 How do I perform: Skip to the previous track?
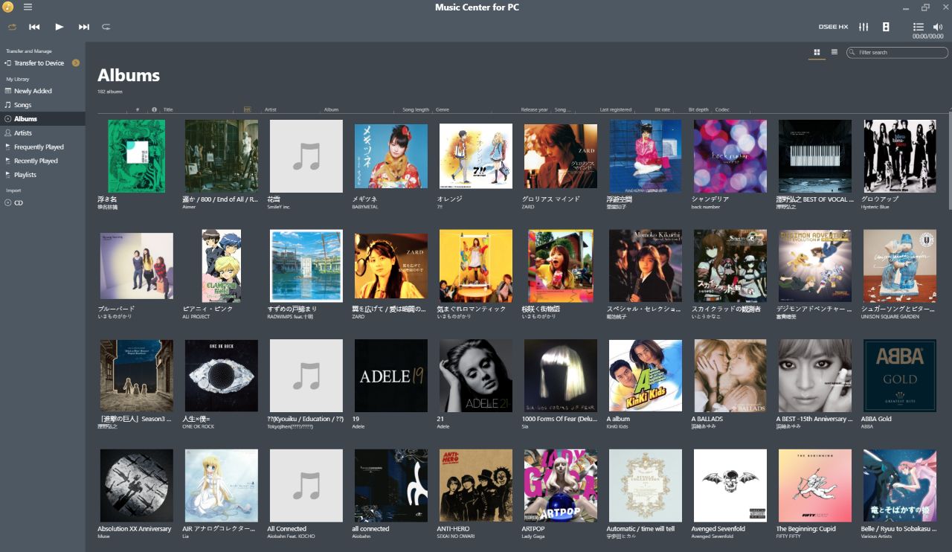(x=34, y=27)
